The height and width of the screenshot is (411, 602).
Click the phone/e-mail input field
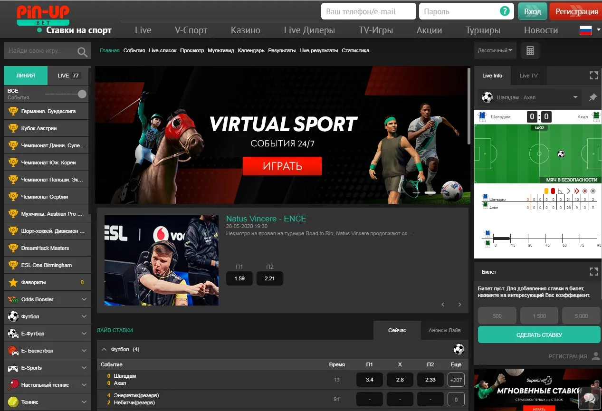click(369, 11)
